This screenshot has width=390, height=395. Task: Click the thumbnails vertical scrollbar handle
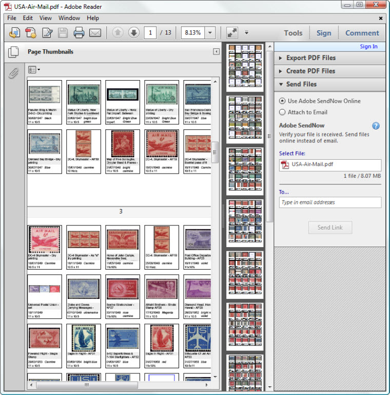pos(215,152)
